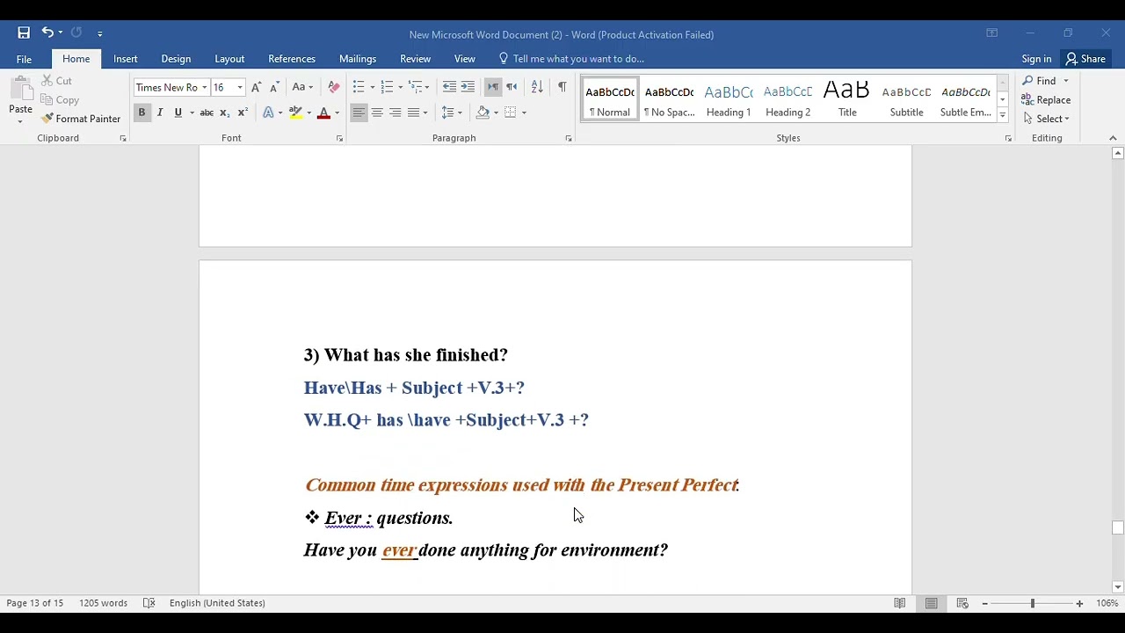This screenshot has width=1125, height=633.
Task: Open text effects and typography
Action: coord(268,113)
